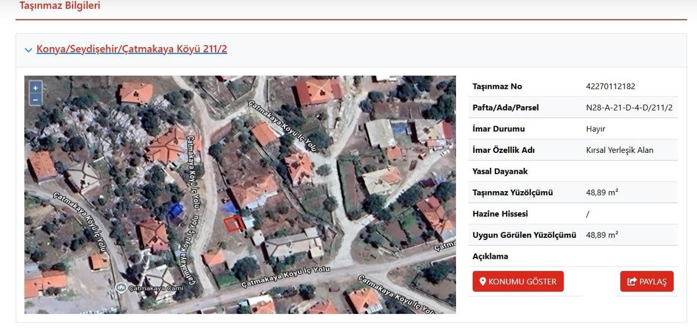Click the Kırsal Yerleşik Alan value
This screenshot has height=329, width=697.
(x=620, y=150)
